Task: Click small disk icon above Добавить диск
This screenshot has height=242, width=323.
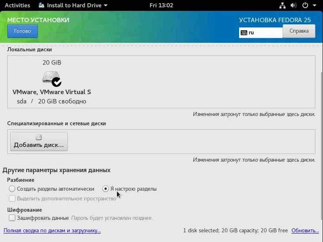Action: coord(39,137)
